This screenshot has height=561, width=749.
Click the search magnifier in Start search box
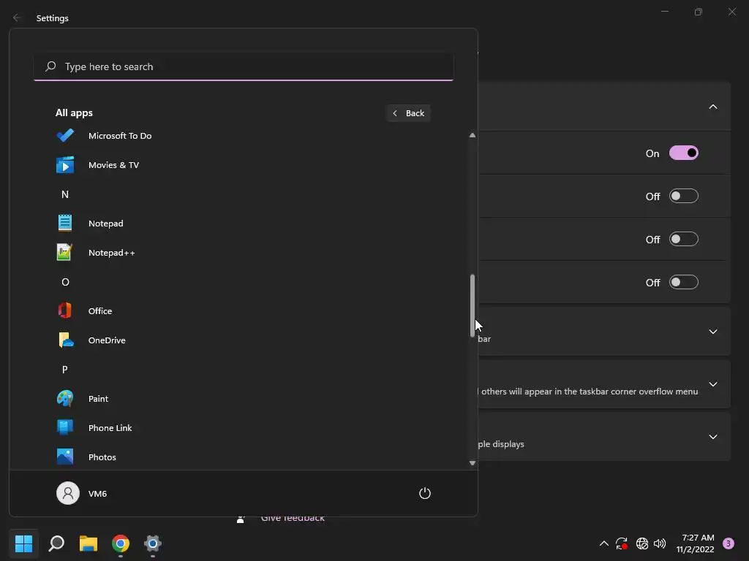pos(50,66)
